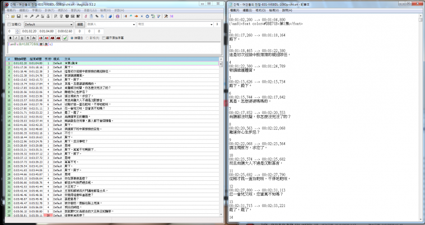
Task: Click the Shift to Current Frame icon
Action: pos(78,16)
